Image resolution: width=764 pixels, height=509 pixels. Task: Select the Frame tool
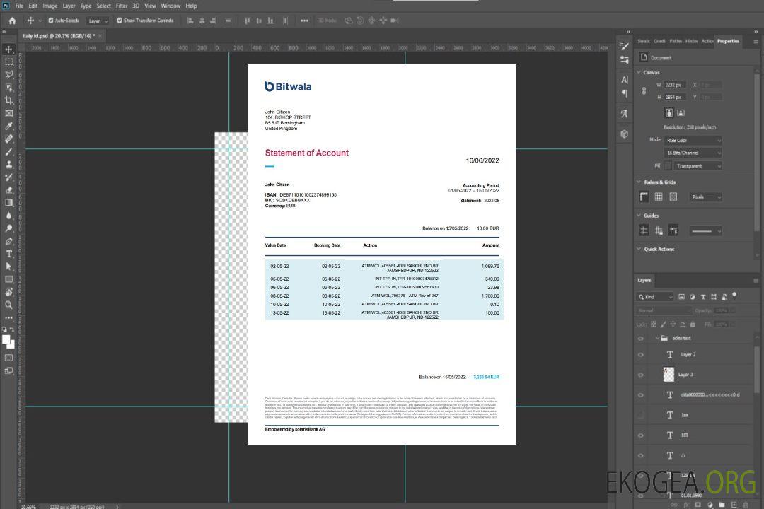[x=8, y=113]
